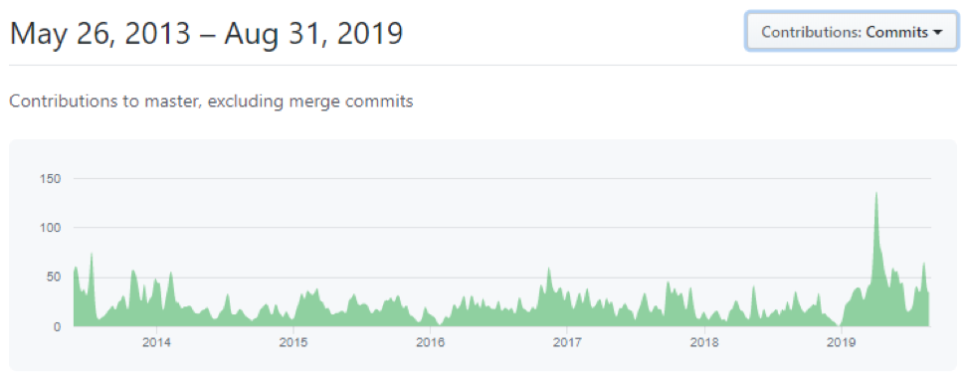Click the 2016 x-axis label
This screenshot has height=388, width=970.
tap(431, 342)
